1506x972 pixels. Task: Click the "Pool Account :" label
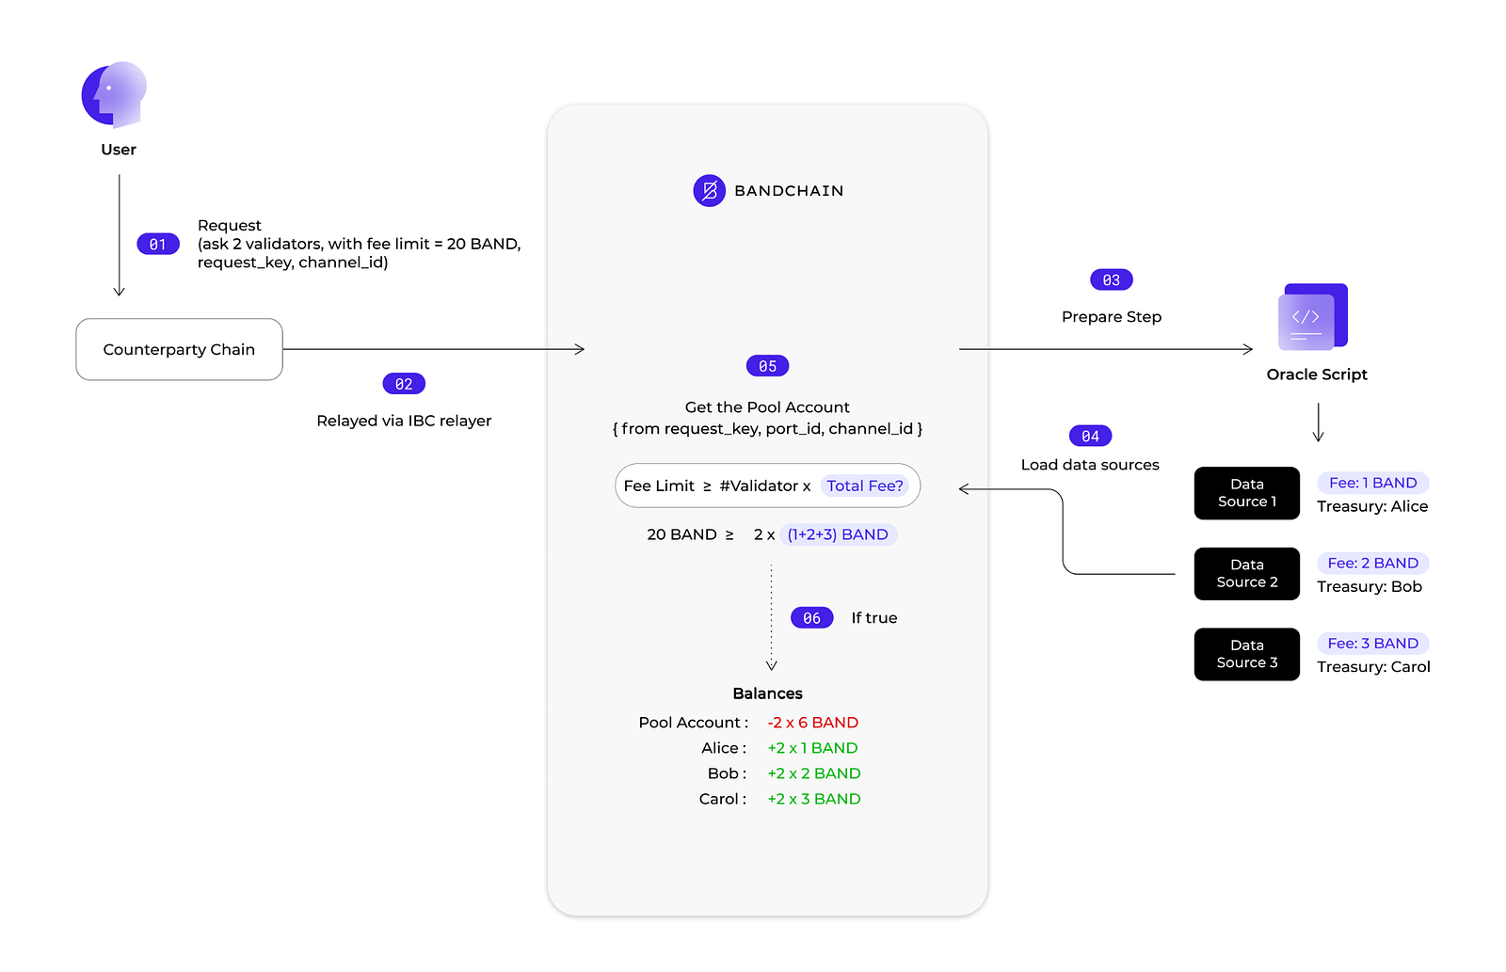click(694, 723)
